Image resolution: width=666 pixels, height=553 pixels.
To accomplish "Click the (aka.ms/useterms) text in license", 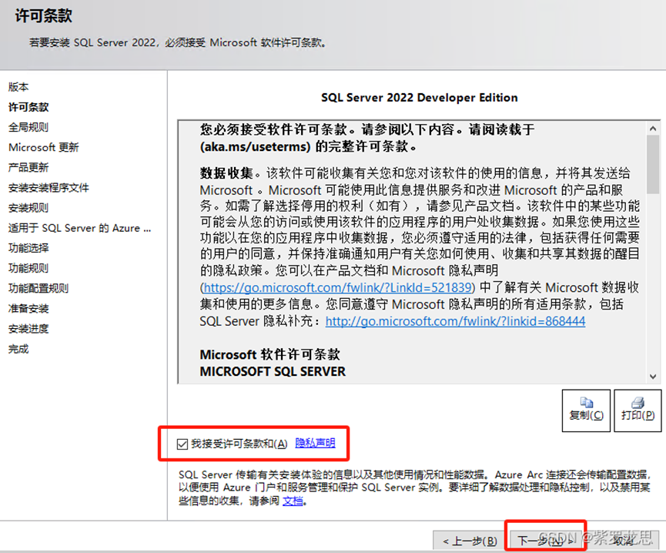I will pos(256,146).
